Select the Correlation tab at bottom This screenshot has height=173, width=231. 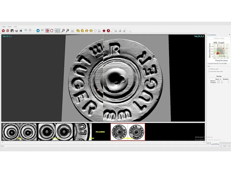[x=215, y=143]
